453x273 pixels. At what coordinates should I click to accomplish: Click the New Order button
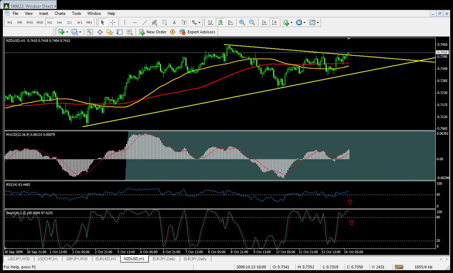click(153, 32)
